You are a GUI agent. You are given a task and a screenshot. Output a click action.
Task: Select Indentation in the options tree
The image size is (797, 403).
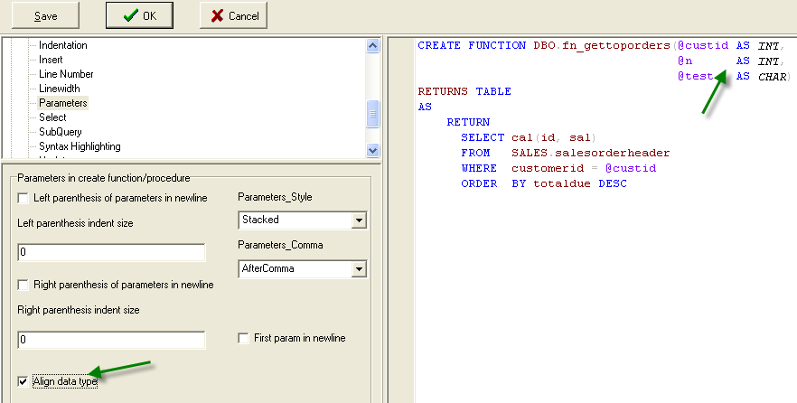click(x=63, y=45)
